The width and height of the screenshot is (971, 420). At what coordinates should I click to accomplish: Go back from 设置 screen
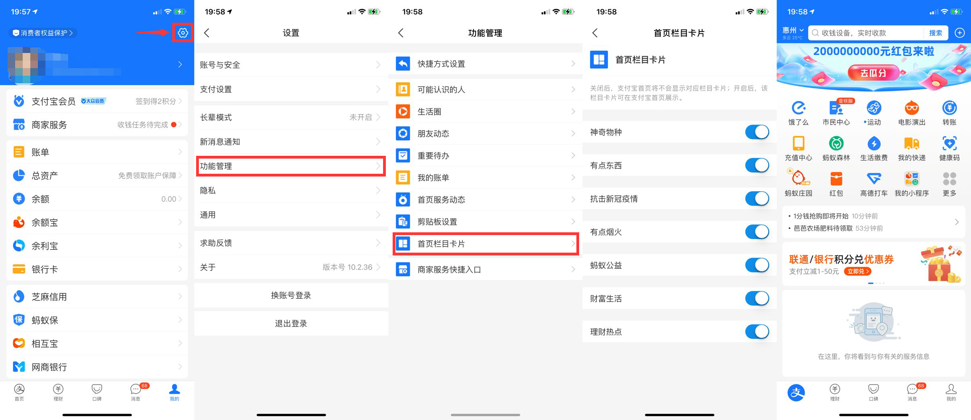pos(206,33)
